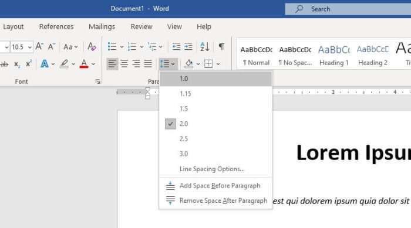Open highlight color dropdown arrow

coord(73,64)
